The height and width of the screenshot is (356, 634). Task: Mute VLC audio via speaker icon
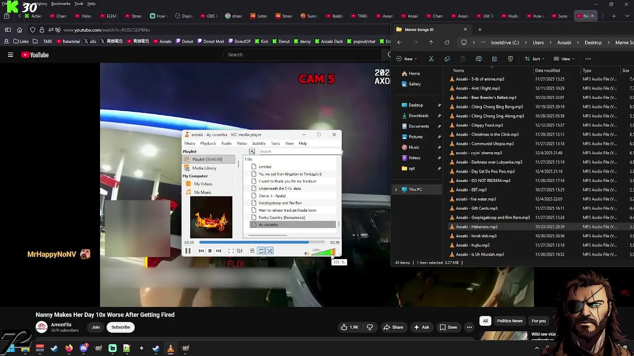pyautogui.click(x=306, y=253)
